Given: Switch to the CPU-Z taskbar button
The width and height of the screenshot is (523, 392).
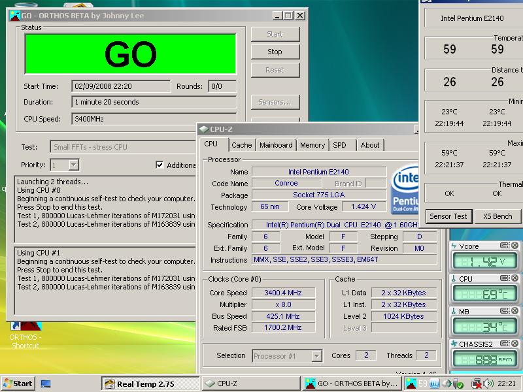Looking at the screenshot, I should [x=251, y=384].
